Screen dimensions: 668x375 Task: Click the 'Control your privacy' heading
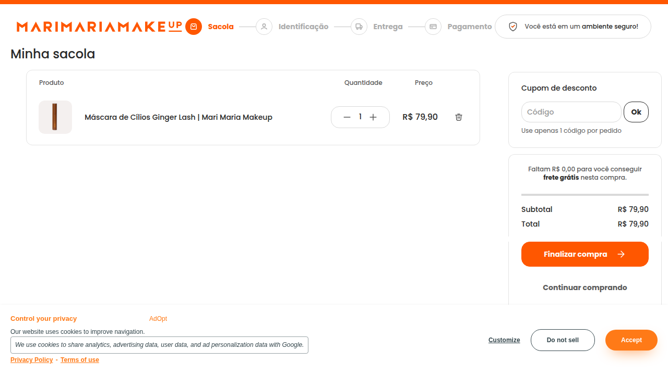tap(44, 319)
